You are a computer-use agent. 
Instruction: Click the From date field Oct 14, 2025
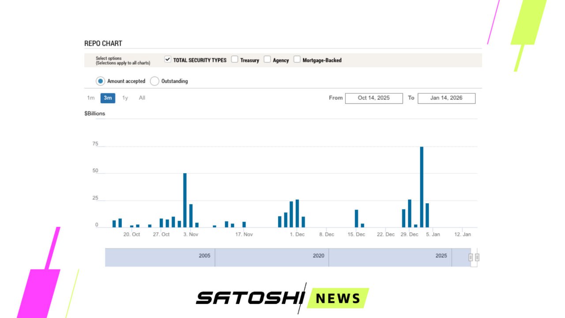(x=374, y=98)
